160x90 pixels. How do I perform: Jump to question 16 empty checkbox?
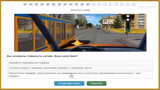click(x=111, y=4)
